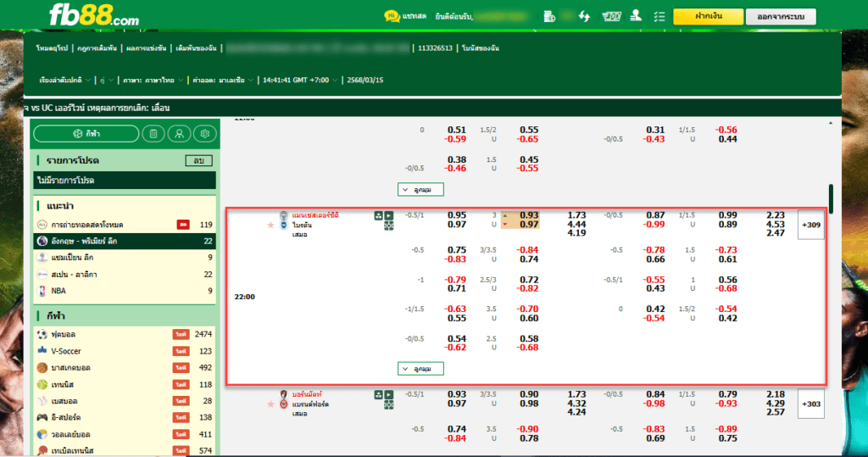Screen dimensions: 868x457
Task: Expand +303 more markets for Bournemouth
Action: (811, 404)
